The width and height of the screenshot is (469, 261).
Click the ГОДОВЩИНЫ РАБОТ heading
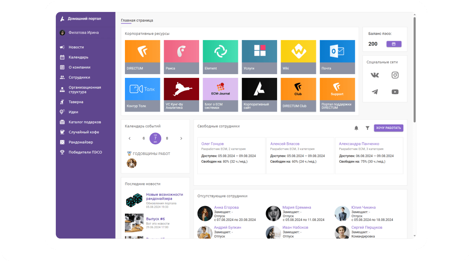[x=151, y=154]
